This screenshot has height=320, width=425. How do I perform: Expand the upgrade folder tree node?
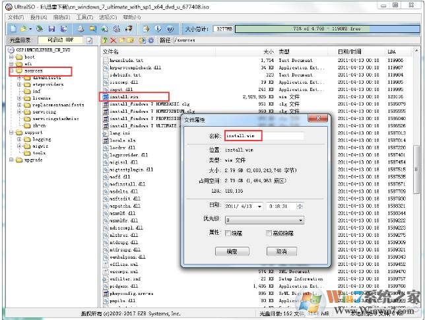click(x=11, y=160)
